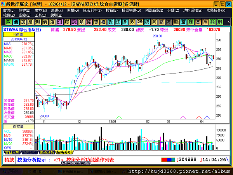Screen dimensions: 233x175
Task: Click the cyan 江 toolbar icon
Action: 118,22
